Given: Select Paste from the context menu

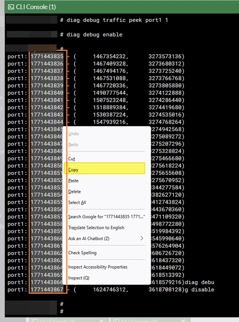Looking at the screenshot, I should pos(73,181).
